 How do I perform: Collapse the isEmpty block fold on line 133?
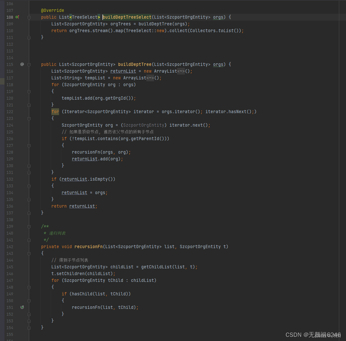click(x=29, y=186)
